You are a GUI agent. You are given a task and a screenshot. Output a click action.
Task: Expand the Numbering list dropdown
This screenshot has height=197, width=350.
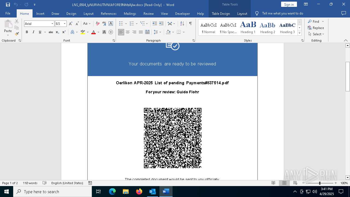pos(136,24)
